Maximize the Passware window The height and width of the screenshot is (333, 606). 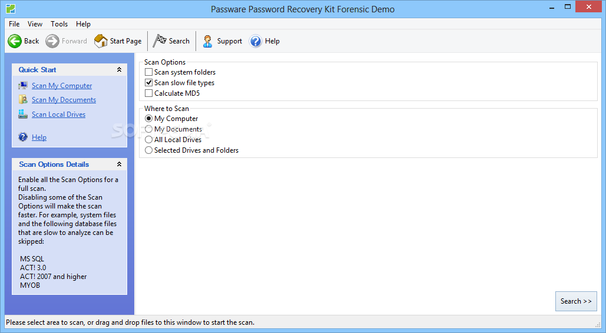pos(567,6)
